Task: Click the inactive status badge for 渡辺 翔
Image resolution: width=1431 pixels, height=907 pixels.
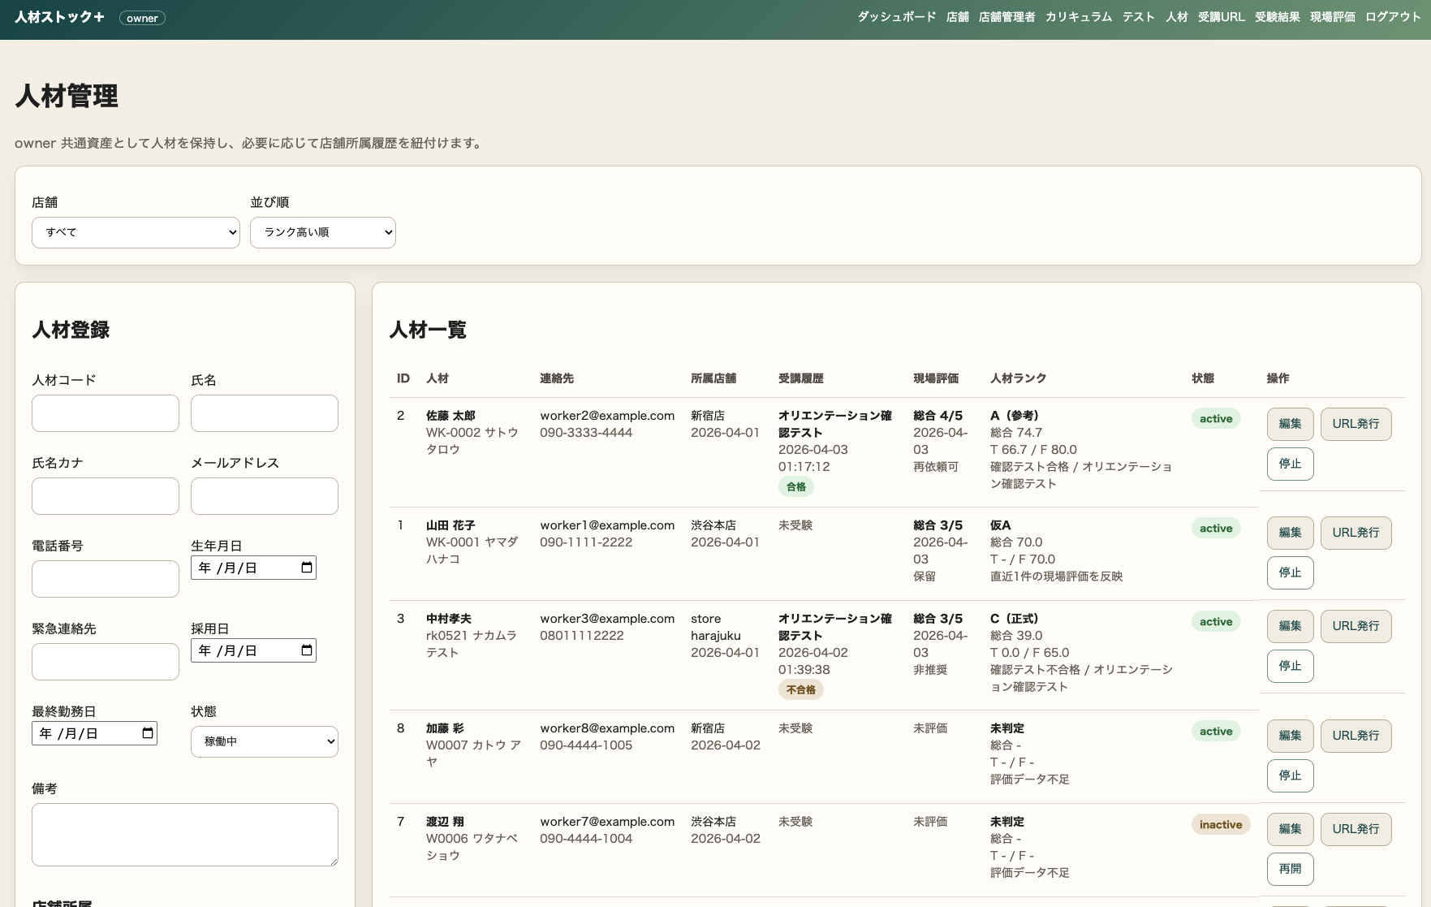Action: (1221, 825)
